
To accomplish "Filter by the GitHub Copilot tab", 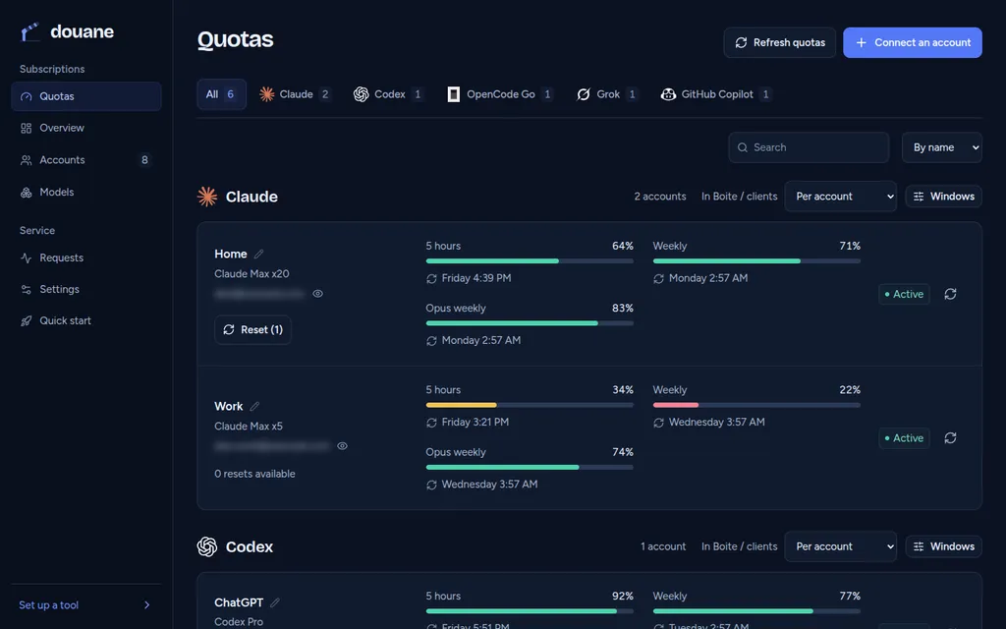I will tap(716, 94).
